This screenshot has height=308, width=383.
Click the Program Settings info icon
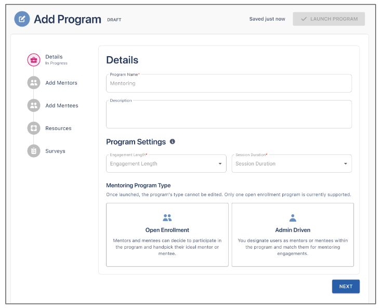click(x=173, y=142)
